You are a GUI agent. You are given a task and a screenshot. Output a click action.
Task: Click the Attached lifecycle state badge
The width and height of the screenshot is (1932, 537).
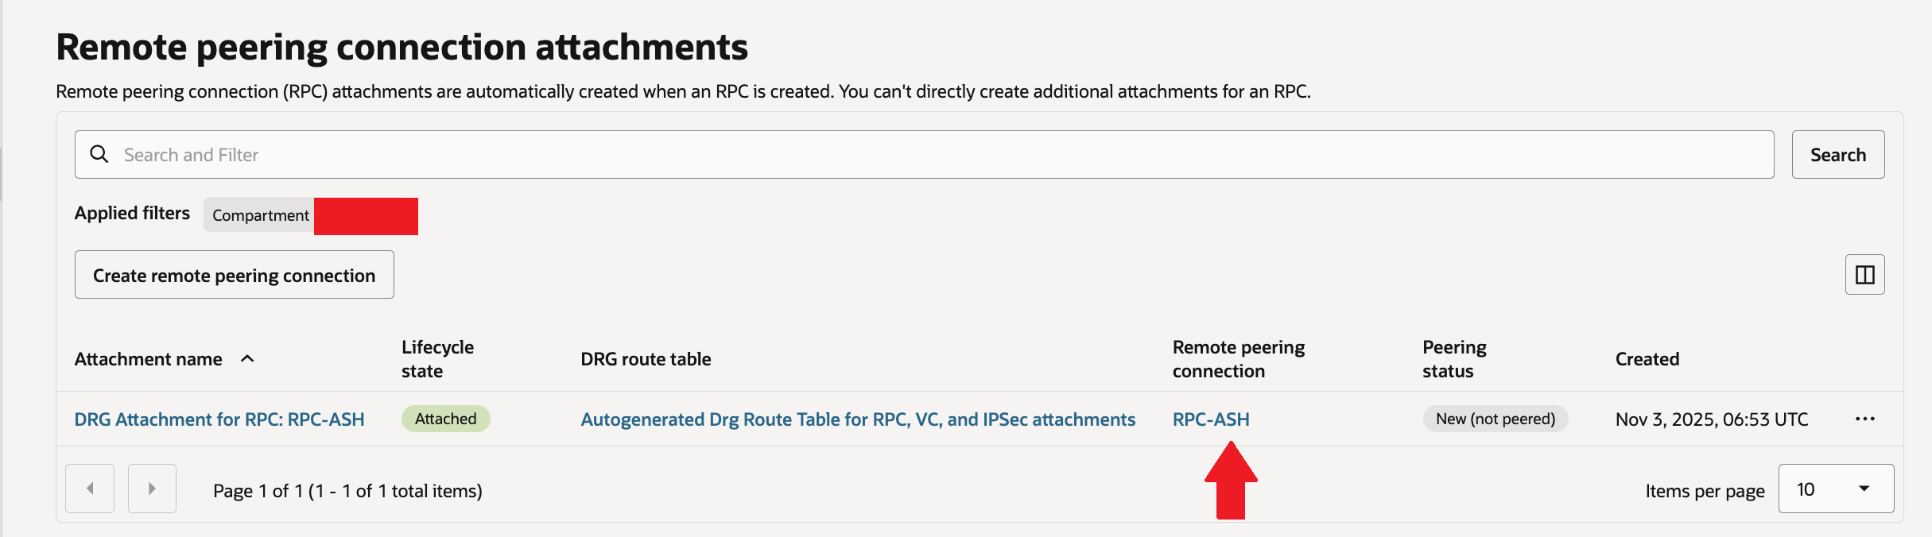click(445, 419)
